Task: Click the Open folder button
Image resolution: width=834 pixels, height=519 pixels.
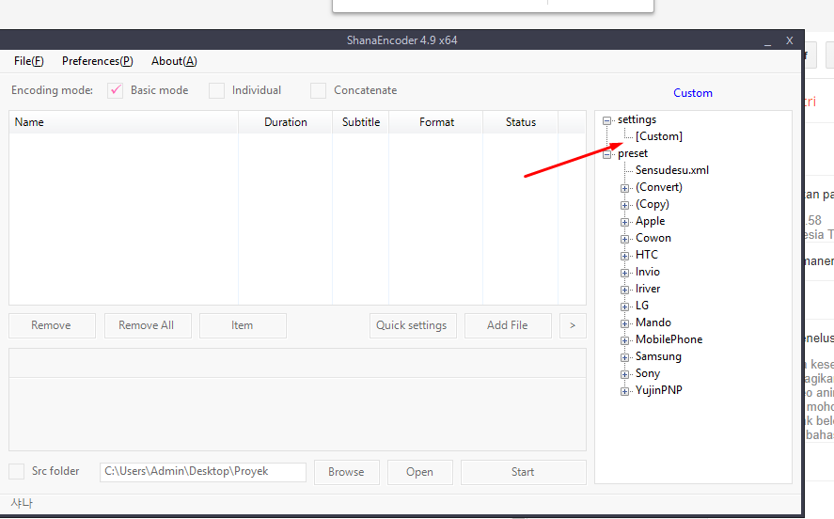Action: (x=420, y=472)
